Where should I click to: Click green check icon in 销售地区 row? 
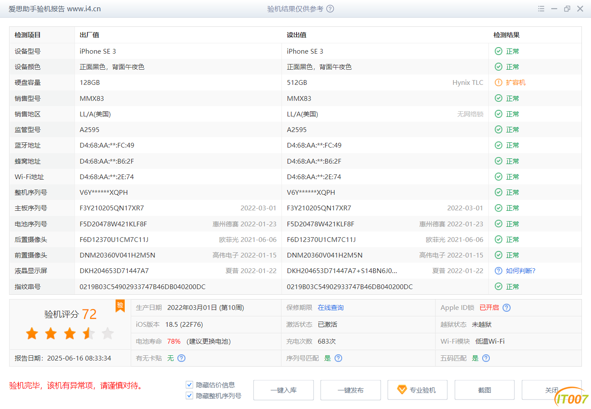(498, 114)
